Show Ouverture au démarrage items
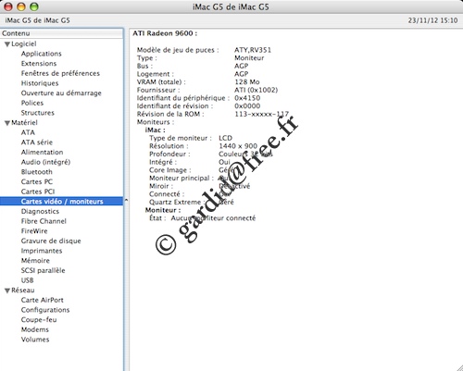This screenshot has height=371, width=463. click(x=61, y=93)
